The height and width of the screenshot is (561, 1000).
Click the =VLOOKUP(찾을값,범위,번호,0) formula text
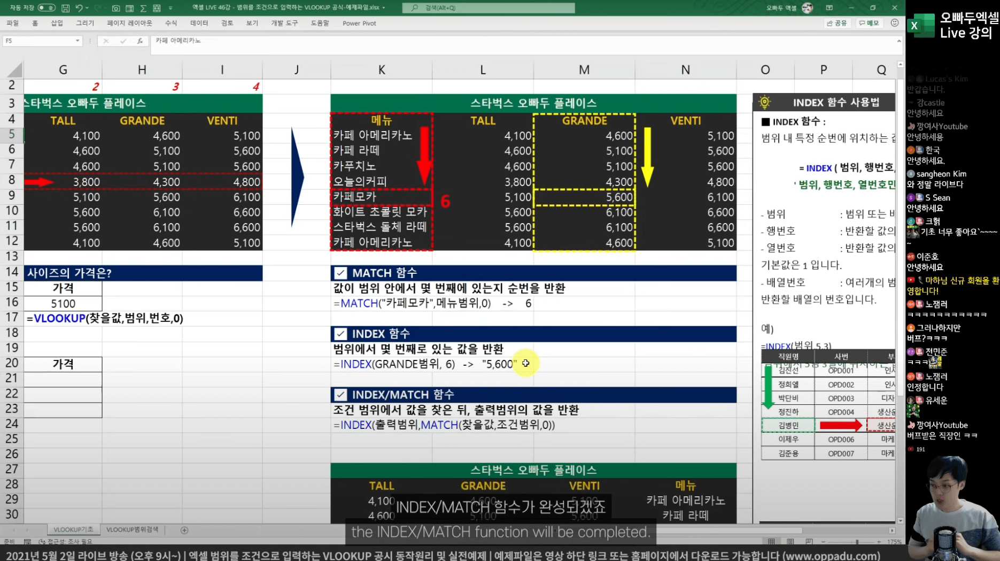tap(105, 318)
